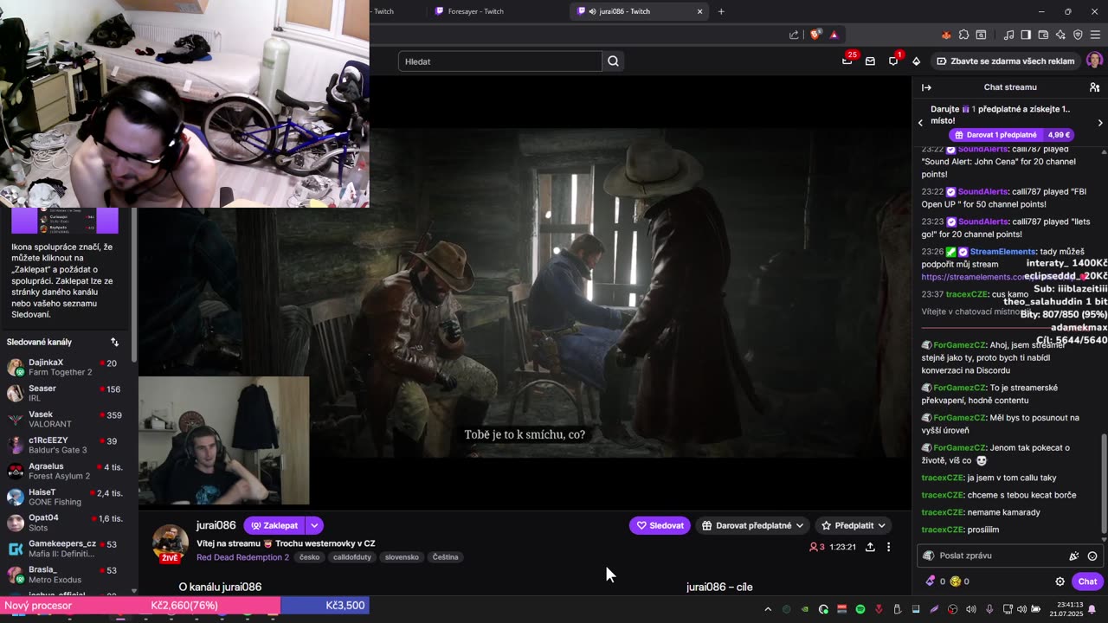Click Brave Shields lion icon
Viewport: 1108px width, 623px height.
point(815,35)
